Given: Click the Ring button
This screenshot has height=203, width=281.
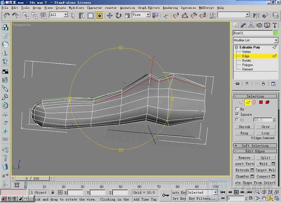Looking at the screenshot, I should [244, 133].
